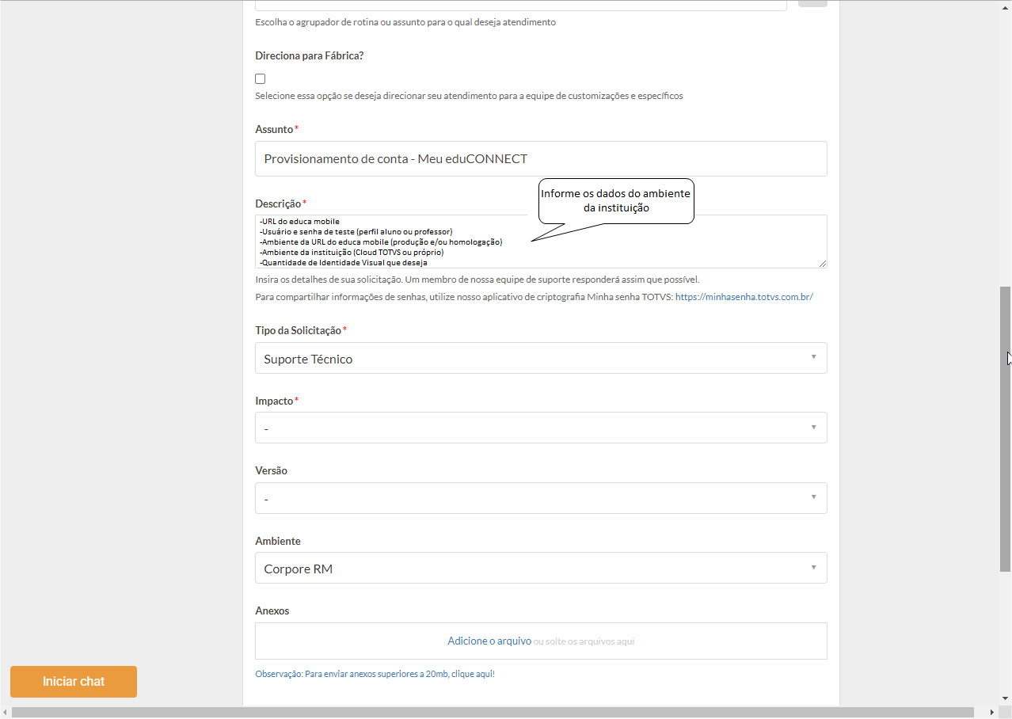
Task: Check the Direciona para Fábrica checkbox
Action: (x=260, y=78)
